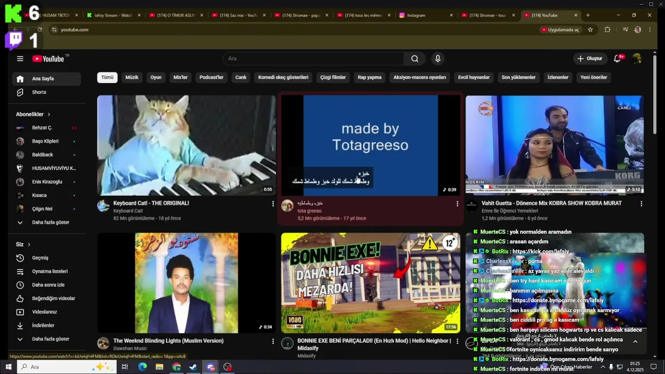
Task: Open Başo Klipleri subscription channel
Action: point(47,141)
